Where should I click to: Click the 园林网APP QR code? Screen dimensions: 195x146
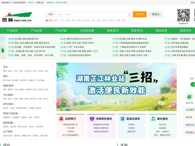[x=183, y=15]
